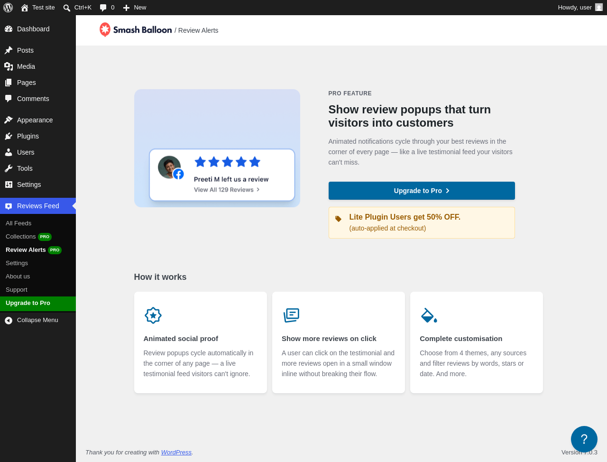Open the Users menu
The image size is (607, 462).
(38, 152)
